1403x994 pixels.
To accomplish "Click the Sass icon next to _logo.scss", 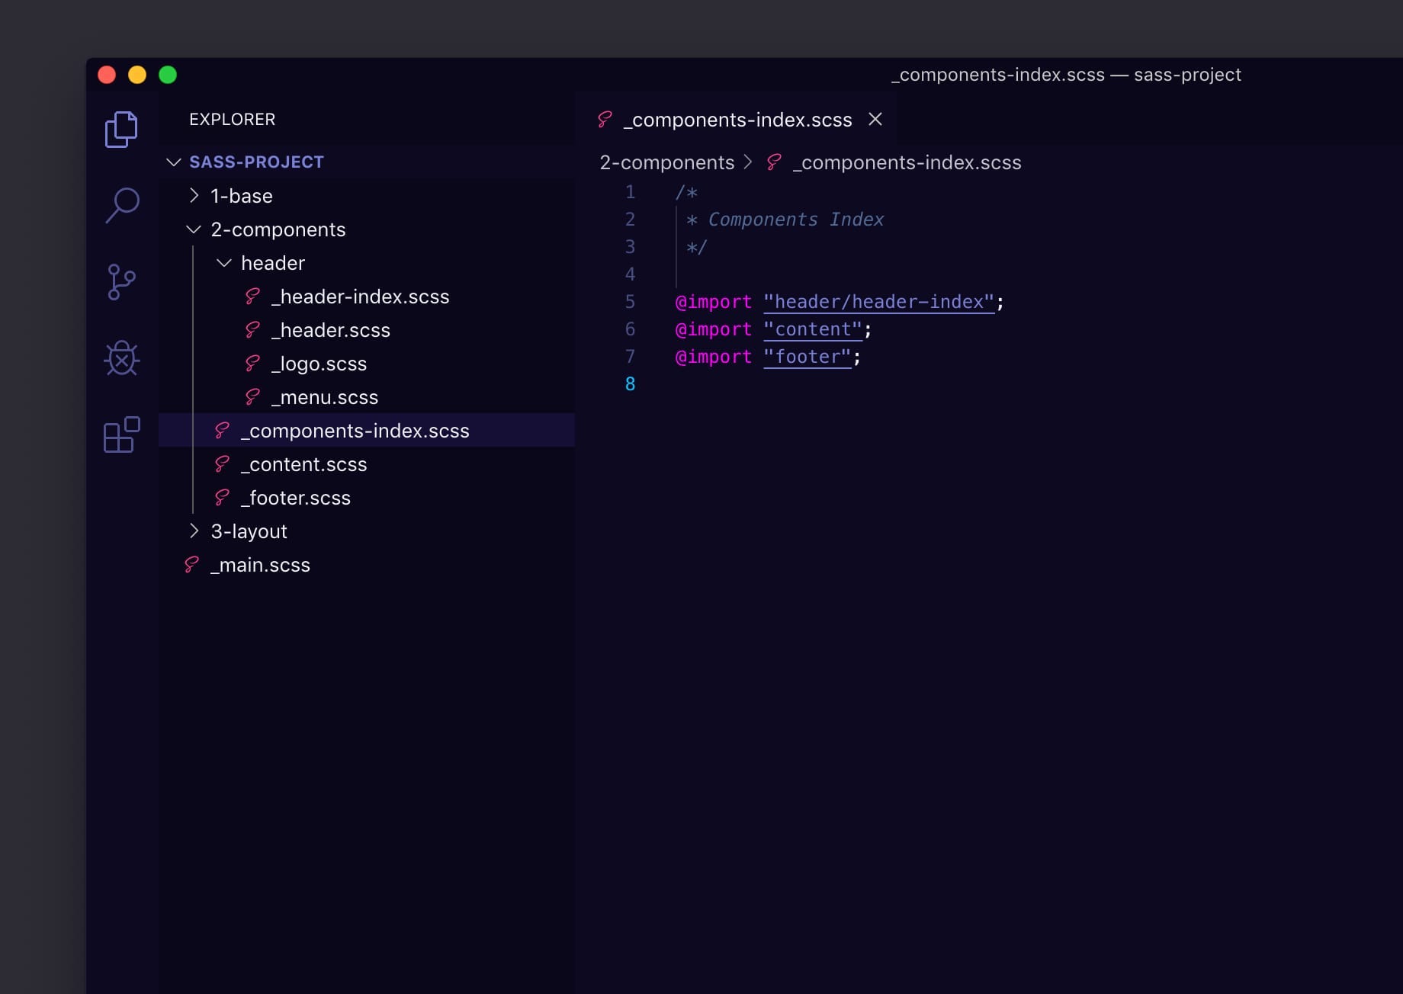I will 252,364.
